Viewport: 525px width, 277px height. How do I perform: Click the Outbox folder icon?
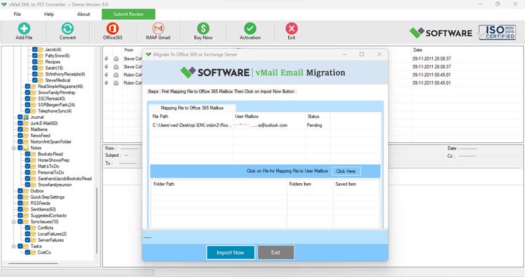pos(26,191)
